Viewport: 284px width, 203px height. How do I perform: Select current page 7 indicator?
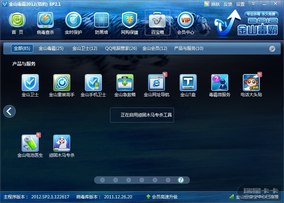[181, 180]
